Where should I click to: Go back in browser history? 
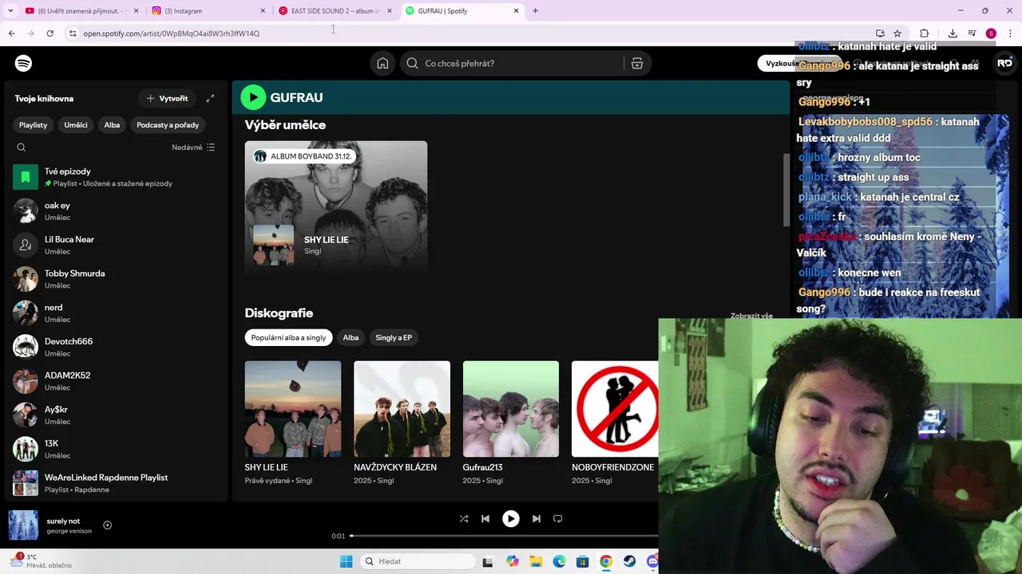pos(11,33)
